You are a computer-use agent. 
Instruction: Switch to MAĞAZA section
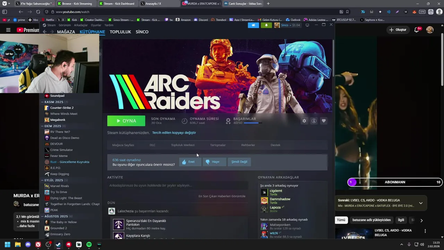coord(66,32)
